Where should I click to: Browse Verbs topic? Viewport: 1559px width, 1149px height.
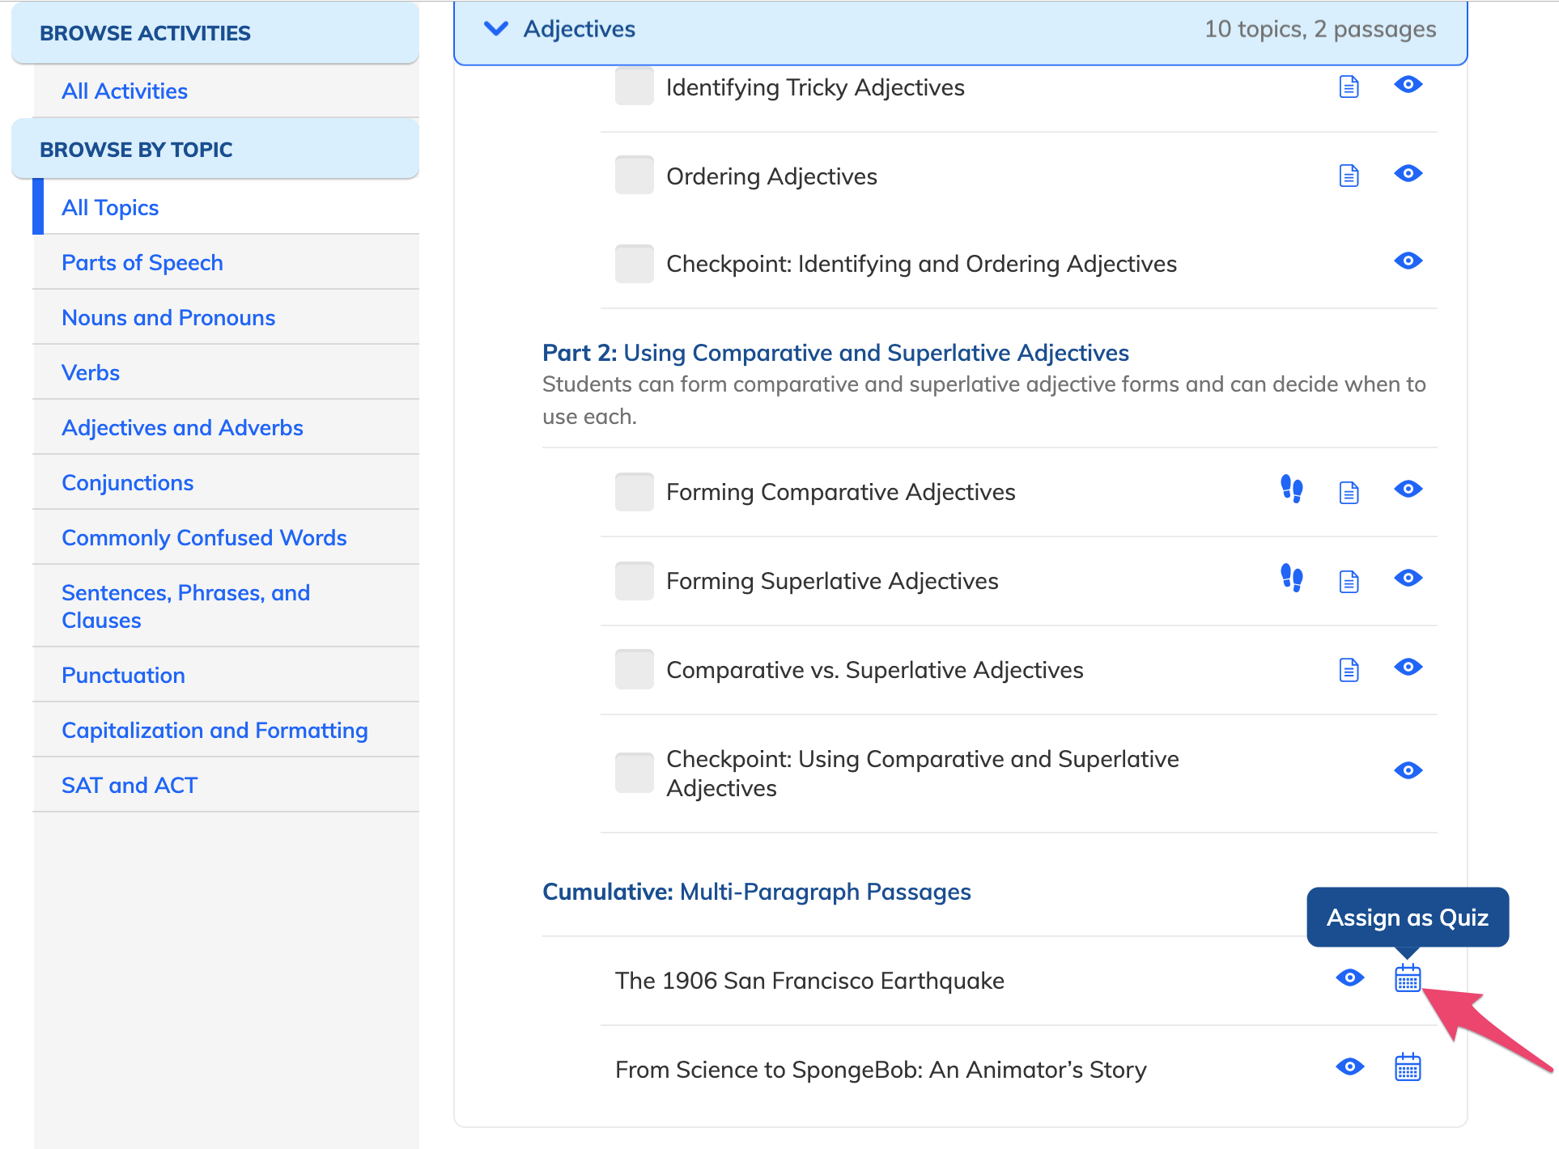pos(91,372)
